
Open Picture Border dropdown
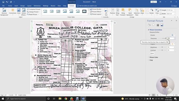pos(96,9)
